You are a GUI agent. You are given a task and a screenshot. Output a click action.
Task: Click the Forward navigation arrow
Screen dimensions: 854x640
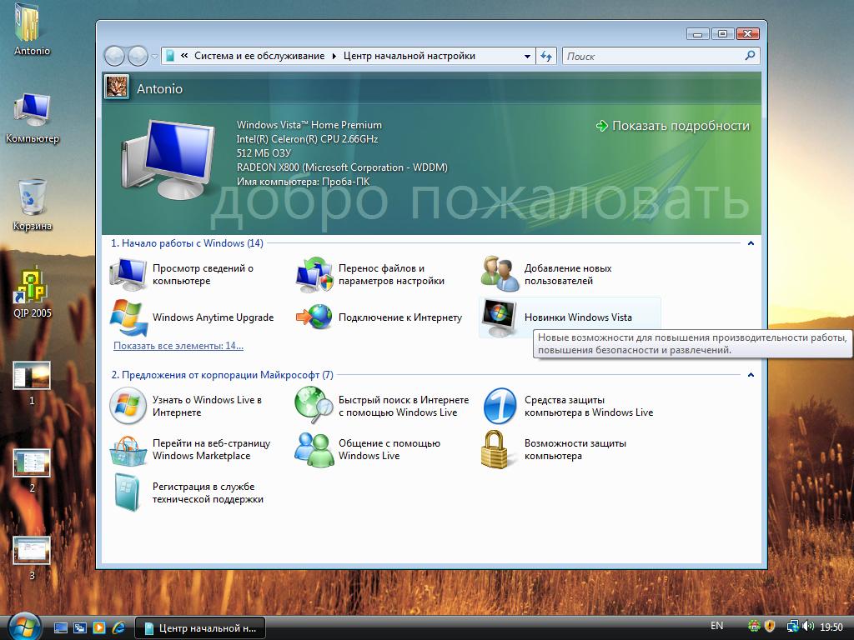[x=138, y=56]
